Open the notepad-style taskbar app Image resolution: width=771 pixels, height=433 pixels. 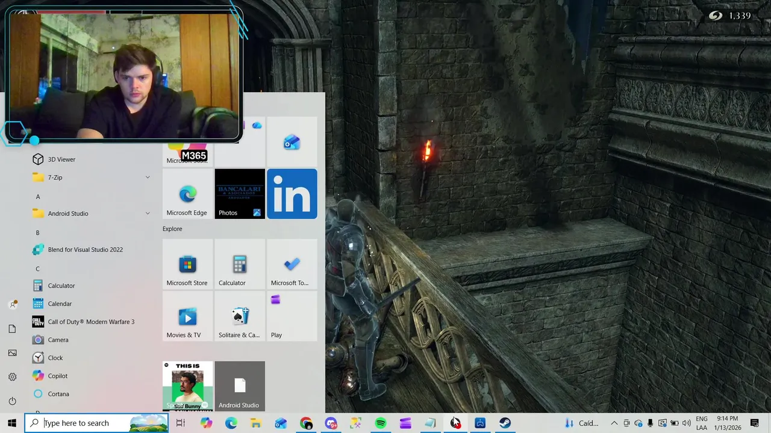(x=430, y=423)
